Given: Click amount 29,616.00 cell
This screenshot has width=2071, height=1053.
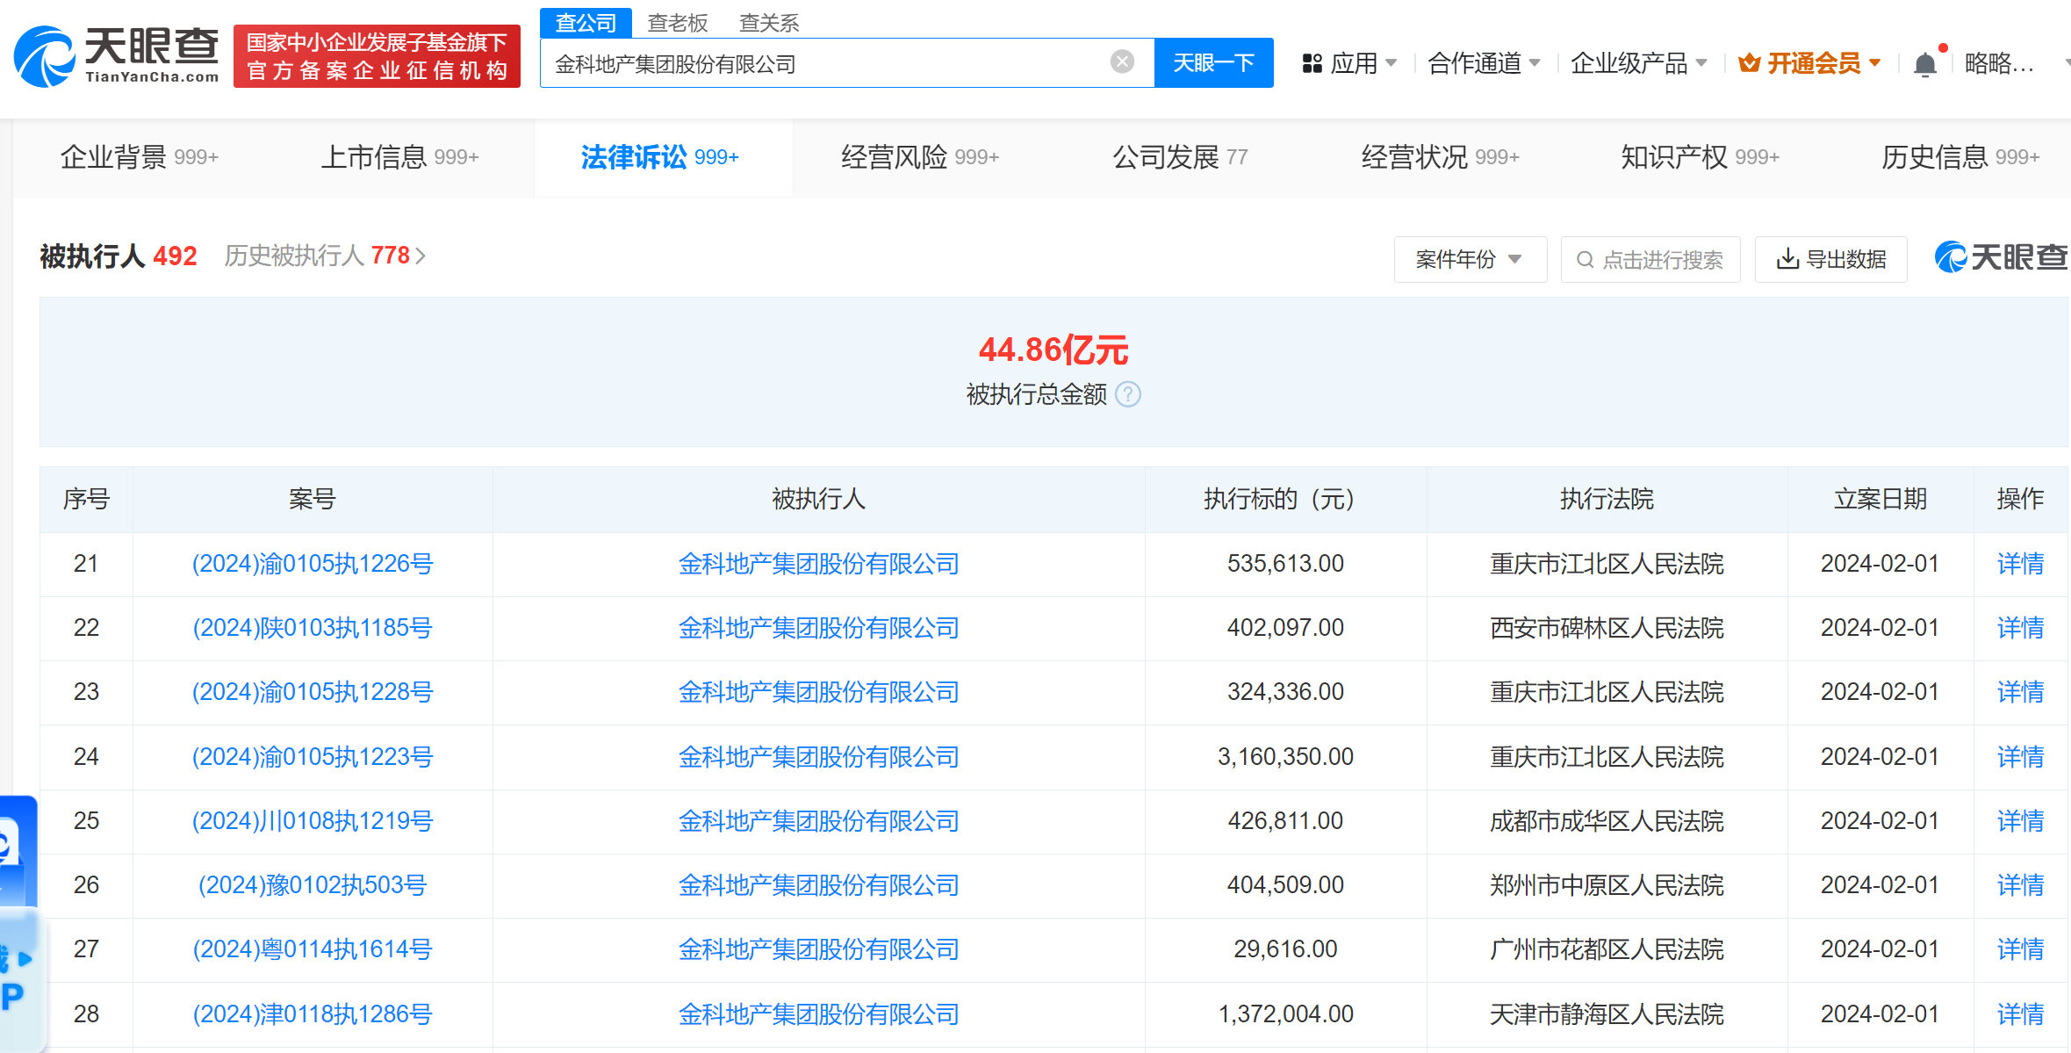Looking at the screenshot, I should [1285, 949].
